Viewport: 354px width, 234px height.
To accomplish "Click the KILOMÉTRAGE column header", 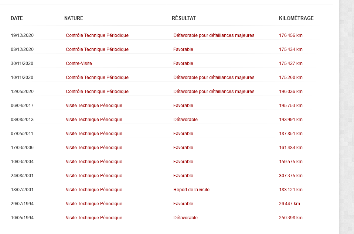I will coord(296,18).
